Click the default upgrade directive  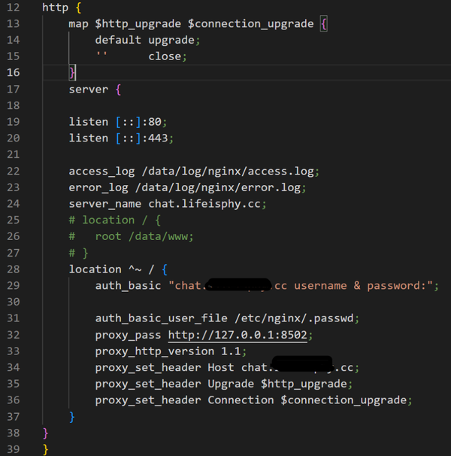147,40
